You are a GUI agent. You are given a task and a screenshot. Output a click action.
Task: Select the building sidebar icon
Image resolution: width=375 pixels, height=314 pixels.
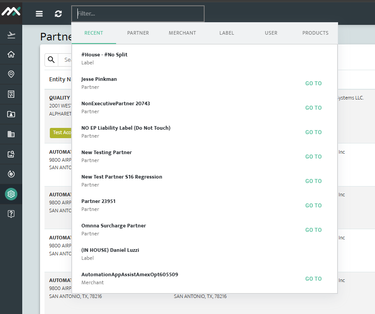(x=11, y=134)
